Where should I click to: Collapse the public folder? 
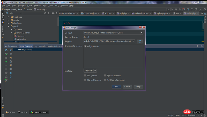point(9,26)
